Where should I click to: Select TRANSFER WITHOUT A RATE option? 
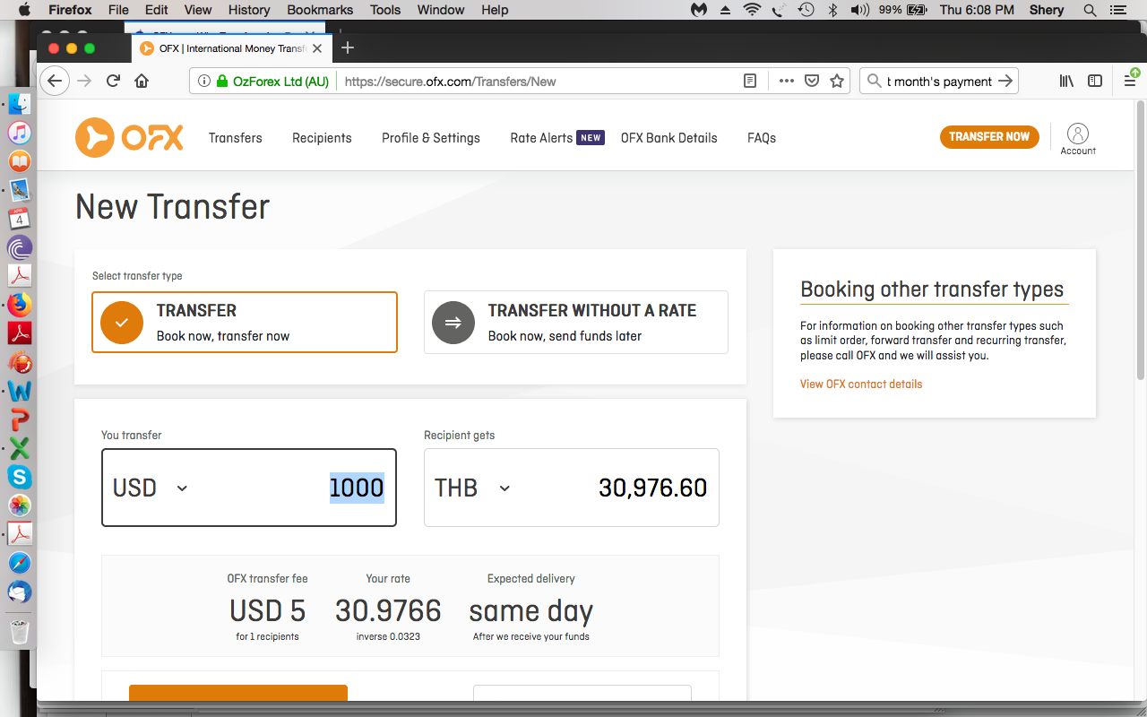pyautogui.click(x=576, y=323)
